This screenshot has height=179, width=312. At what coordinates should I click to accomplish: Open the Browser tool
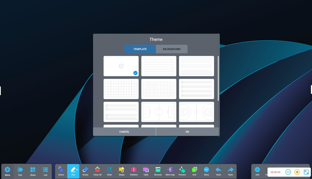click(x=158, y=171)
